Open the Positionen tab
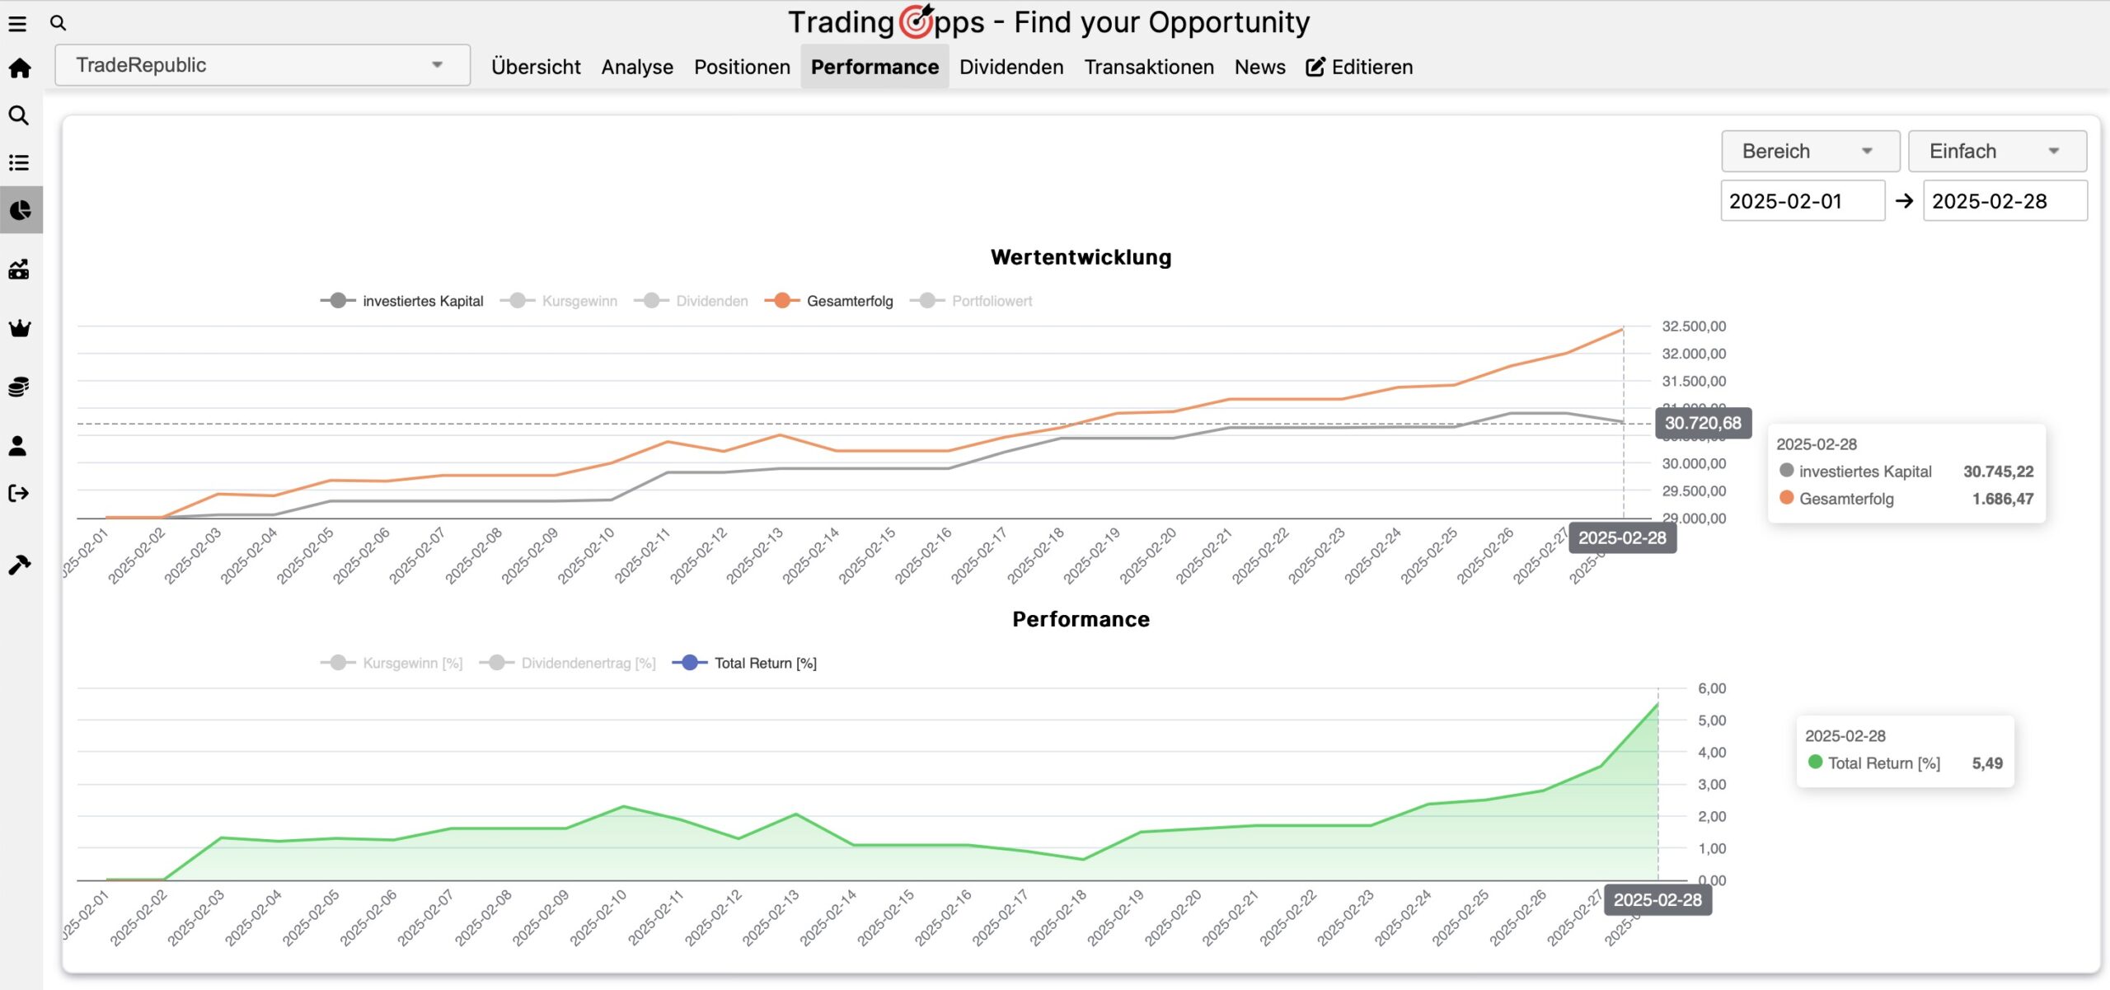The height and width of the screenshot is (990, 2110). [742, 67]
